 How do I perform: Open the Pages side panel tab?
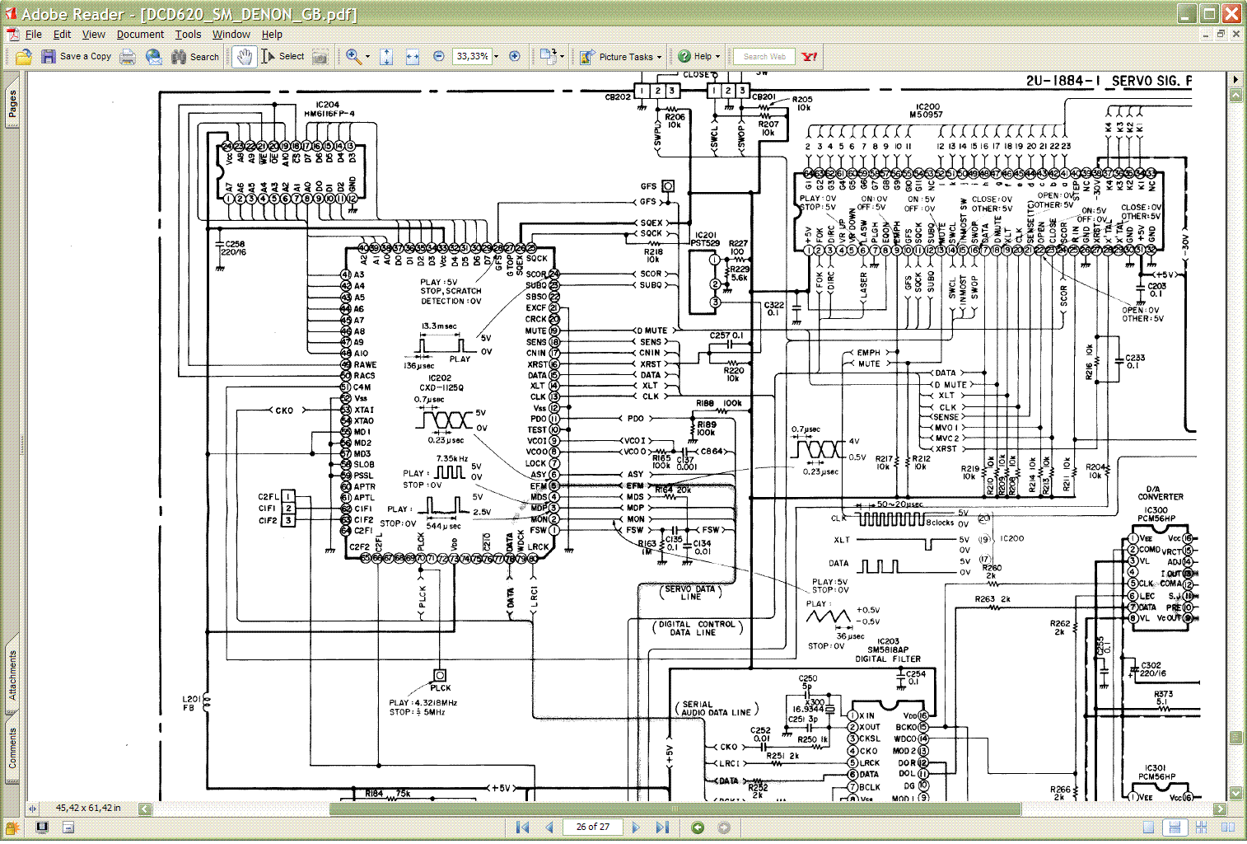click(x=12, y=104)
